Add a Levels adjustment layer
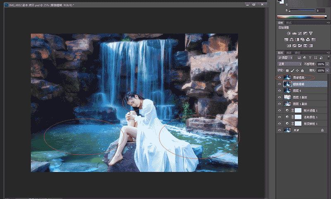The image size is (331, 199). coord(294,33)
